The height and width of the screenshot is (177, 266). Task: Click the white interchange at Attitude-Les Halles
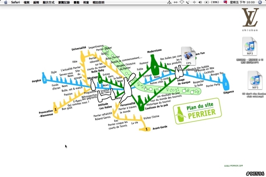tap(106, 96)
